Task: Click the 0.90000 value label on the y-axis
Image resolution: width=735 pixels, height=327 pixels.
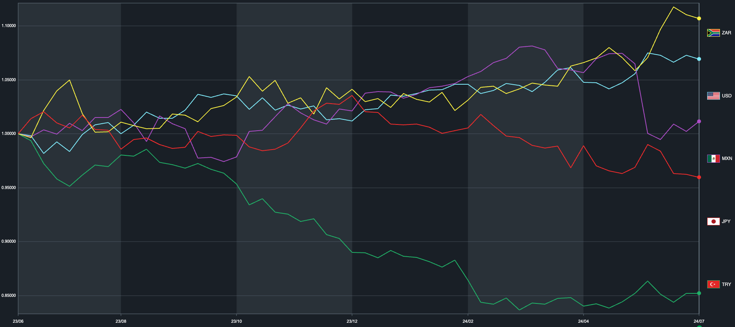Action: (9, 242)
